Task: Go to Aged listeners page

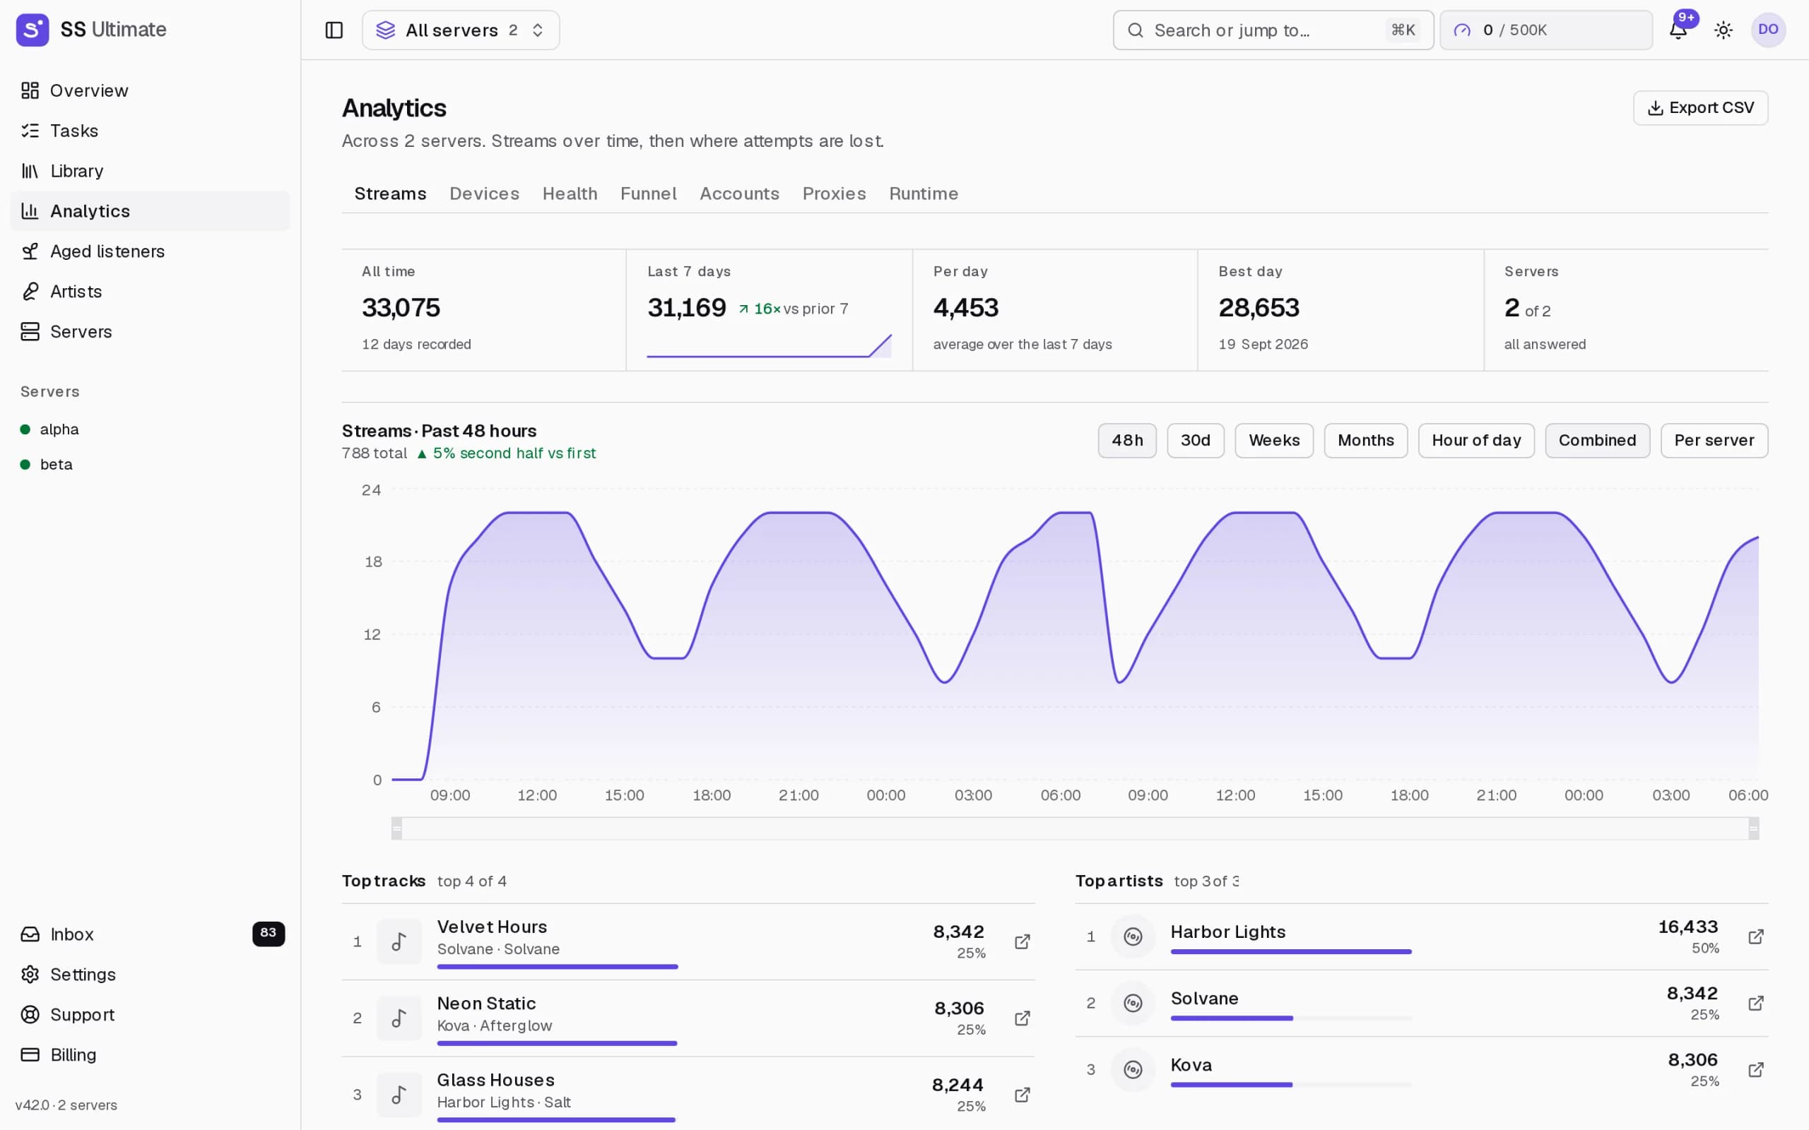Action: tap(151, 251)
